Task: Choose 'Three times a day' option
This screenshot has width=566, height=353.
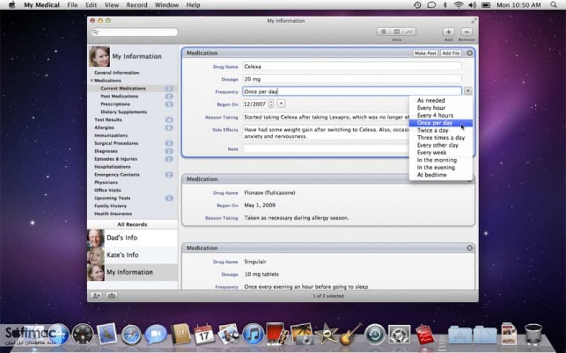Action: coord(441,137)
